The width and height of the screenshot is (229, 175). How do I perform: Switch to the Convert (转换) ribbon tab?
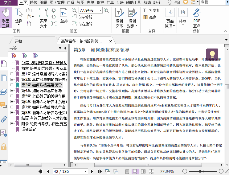tap(34, 2)
